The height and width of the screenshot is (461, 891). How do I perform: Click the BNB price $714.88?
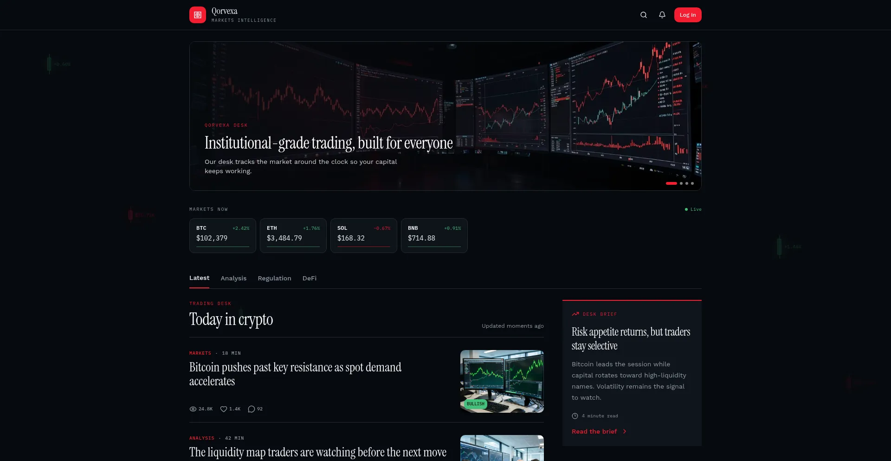pos(421,238)
